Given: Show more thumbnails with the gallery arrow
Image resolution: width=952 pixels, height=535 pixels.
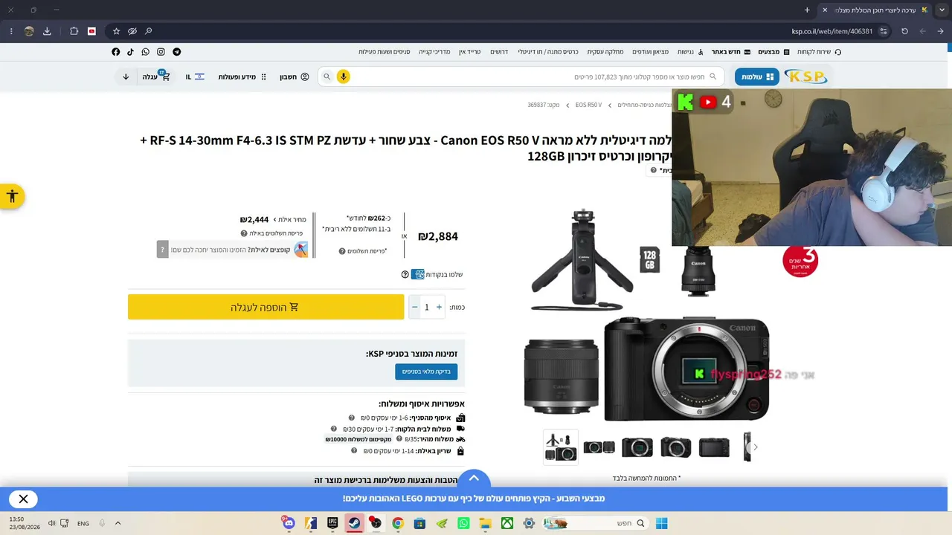Looking at the screenshot, I should click(756, 447).
